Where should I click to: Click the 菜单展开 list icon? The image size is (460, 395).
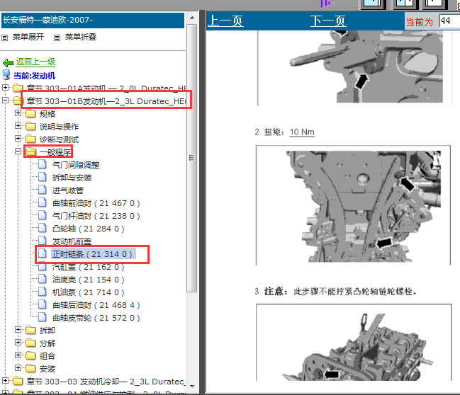click(x=4, y=38)
